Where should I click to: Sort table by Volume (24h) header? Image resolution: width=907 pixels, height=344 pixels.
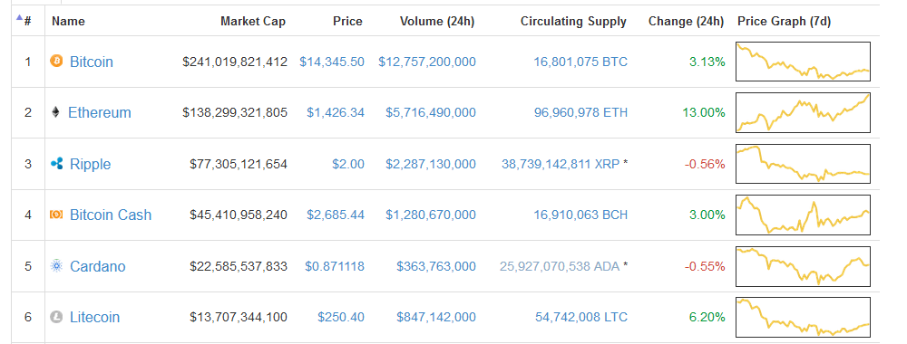click(437, 22)
